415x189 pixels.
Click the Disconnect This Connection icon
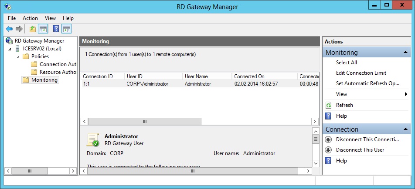click(x=328, y=139)
